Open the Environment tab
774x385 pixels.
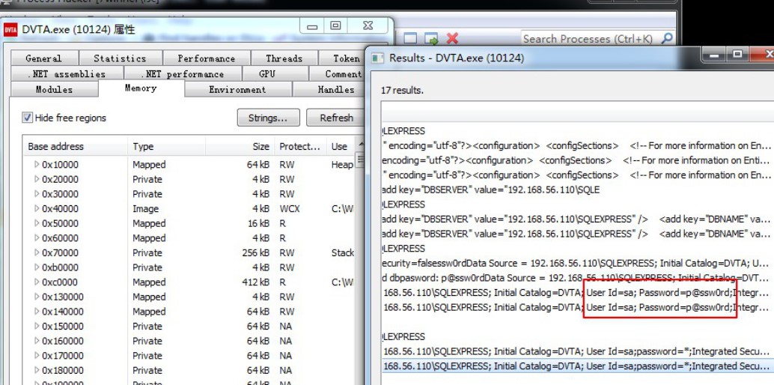237,89
